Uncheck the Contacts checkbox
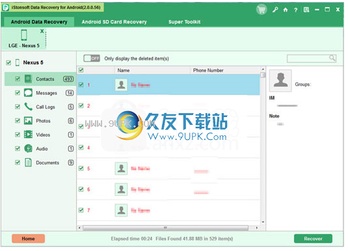The image size is (348, 251). click(18, 79)
